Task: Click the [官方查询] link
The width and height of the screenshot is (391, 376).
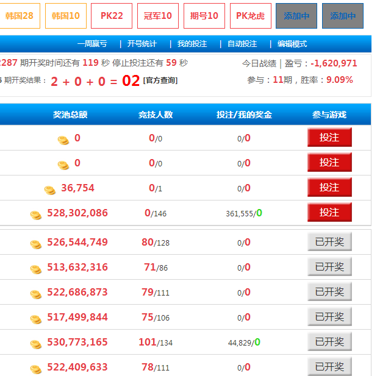Action: (x=160, y=80)
